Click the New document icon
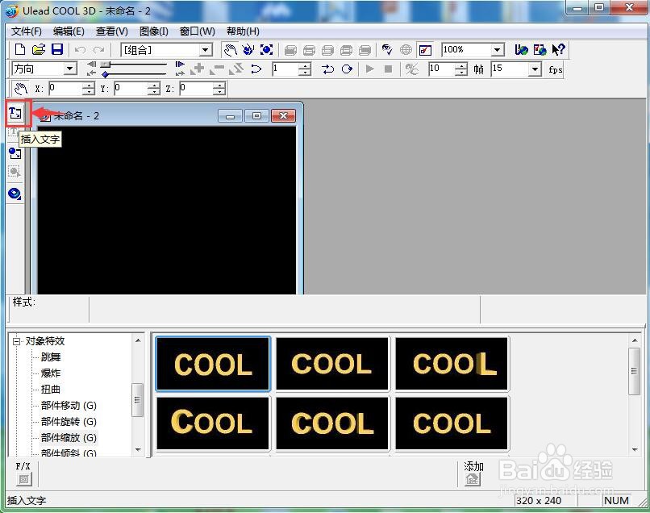Screen dimensions: 650x513 pyautogui.click(x=19, y=50)
